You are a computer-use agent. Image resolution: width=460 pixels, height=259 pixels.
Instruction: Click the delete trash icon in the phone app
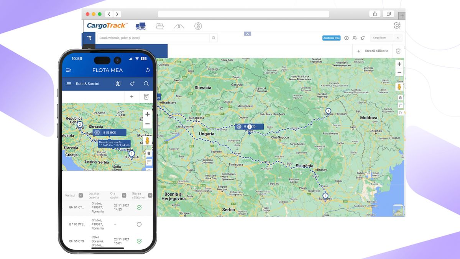tap(146, 97)
